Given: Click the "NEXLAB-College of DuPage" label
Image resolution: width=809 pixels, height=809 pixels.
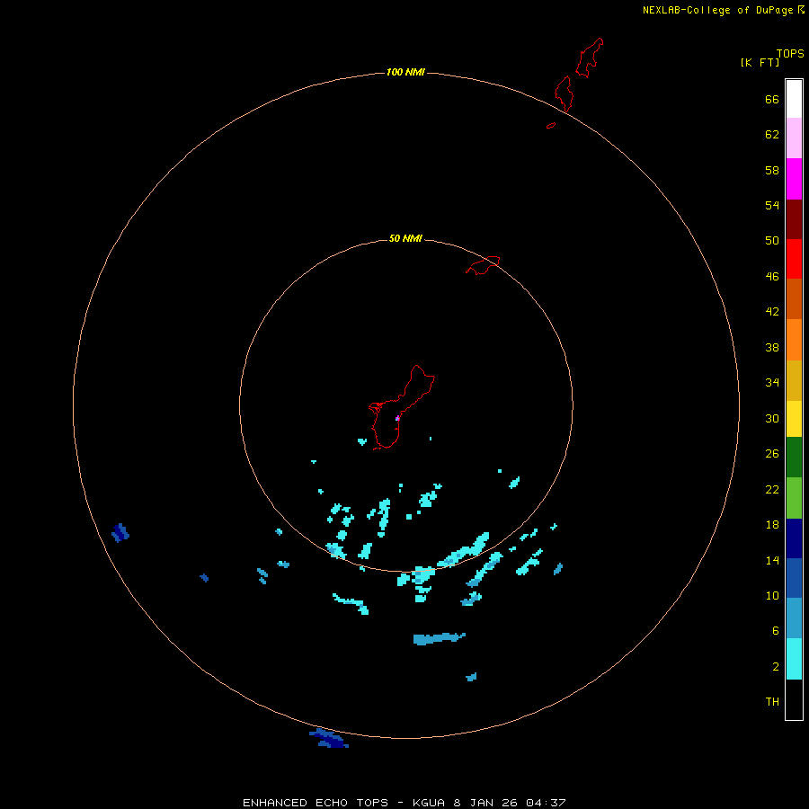Looking at the screenshot, I should tap(717, 10).
